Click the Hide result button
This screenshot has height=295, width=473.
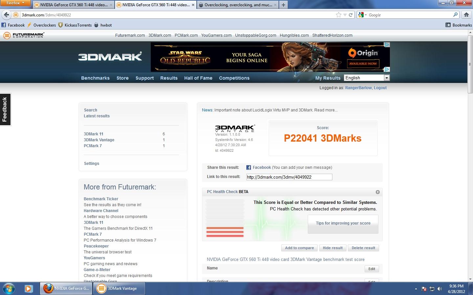coord(332,248)
